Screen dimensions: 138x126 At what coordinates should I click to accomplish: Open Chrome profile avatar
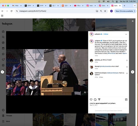point(112,11)
